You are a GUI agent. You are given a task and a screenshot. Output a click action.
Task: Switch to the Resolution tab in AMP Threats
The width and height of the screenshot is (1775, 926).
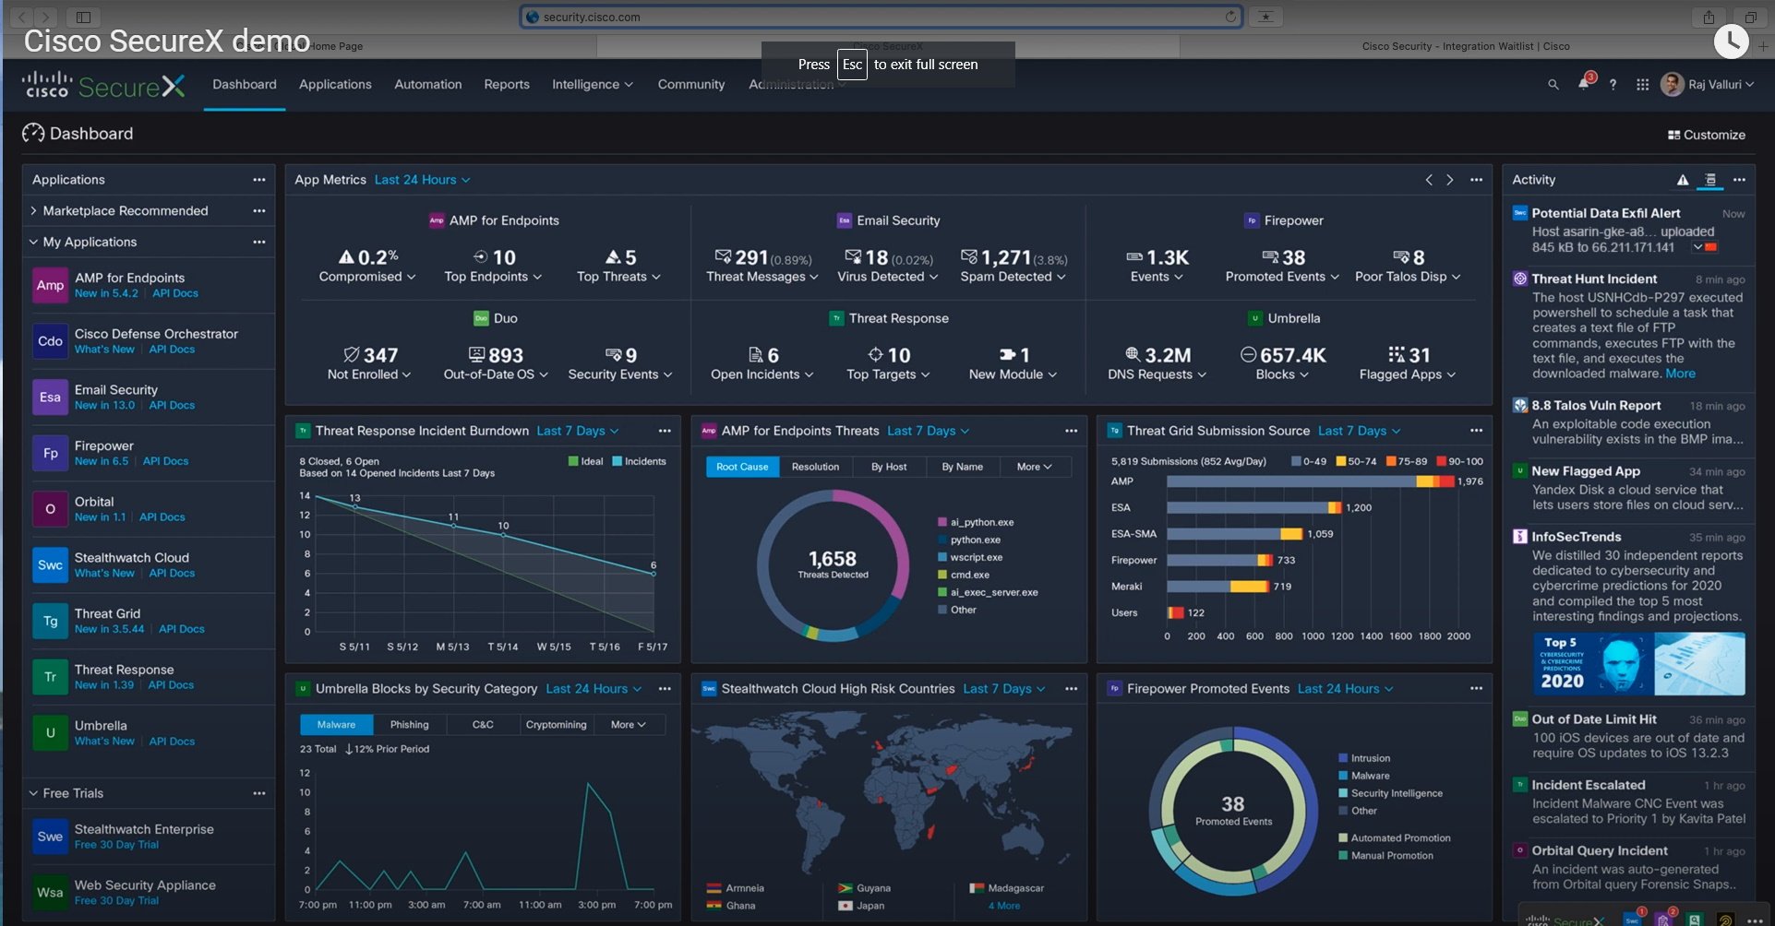click(x=815, y=467)
